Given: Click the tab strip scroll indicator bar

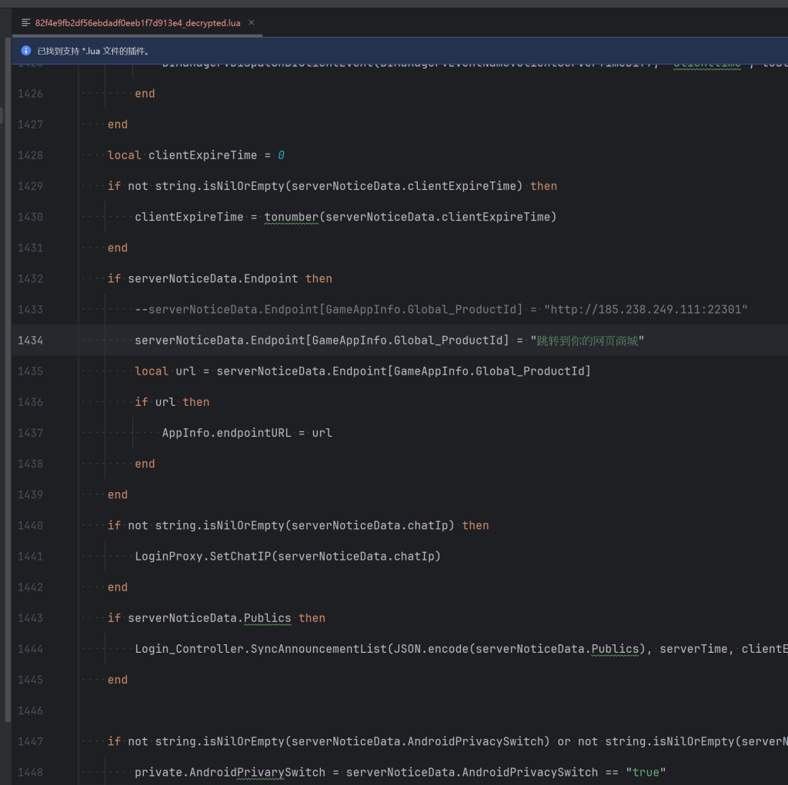Looking at the screenshot, I should (136, 35).
